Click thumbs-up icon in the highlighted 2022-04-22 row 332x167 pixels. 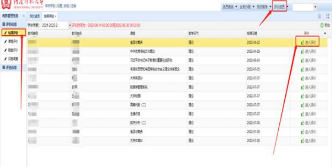302,43
